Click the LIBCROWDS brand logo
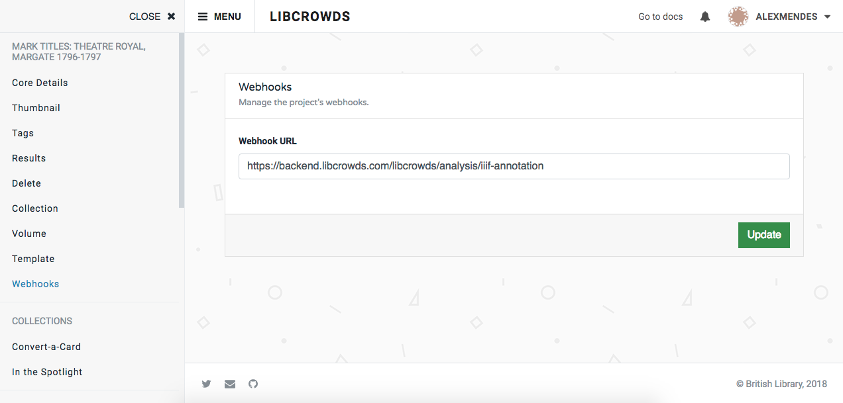Screen dimensions: 843x403 (x=310, y=16)
